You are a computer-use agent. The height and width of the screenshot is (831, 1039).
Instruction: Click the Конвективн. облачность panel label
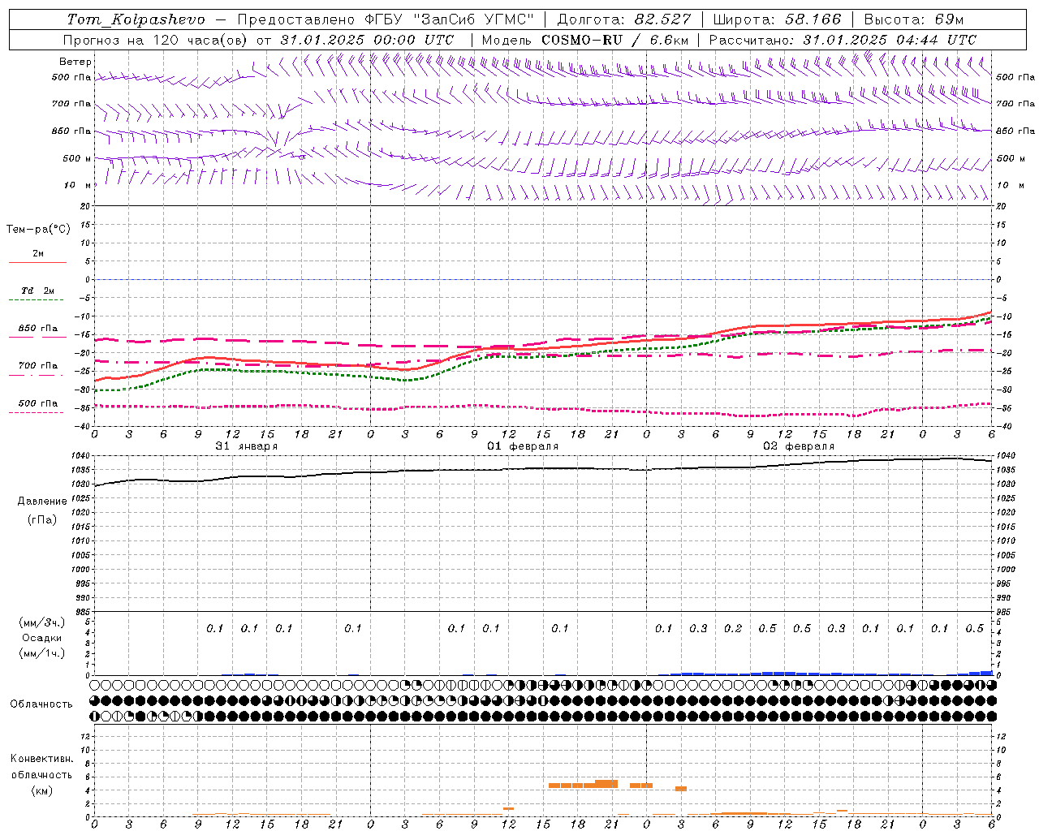coord(41,766)
